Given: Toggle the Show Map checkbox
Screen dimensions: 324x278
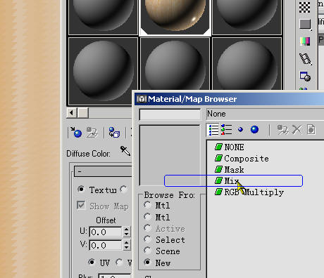Looking at the screenshot, I should (x=81, y=206).
